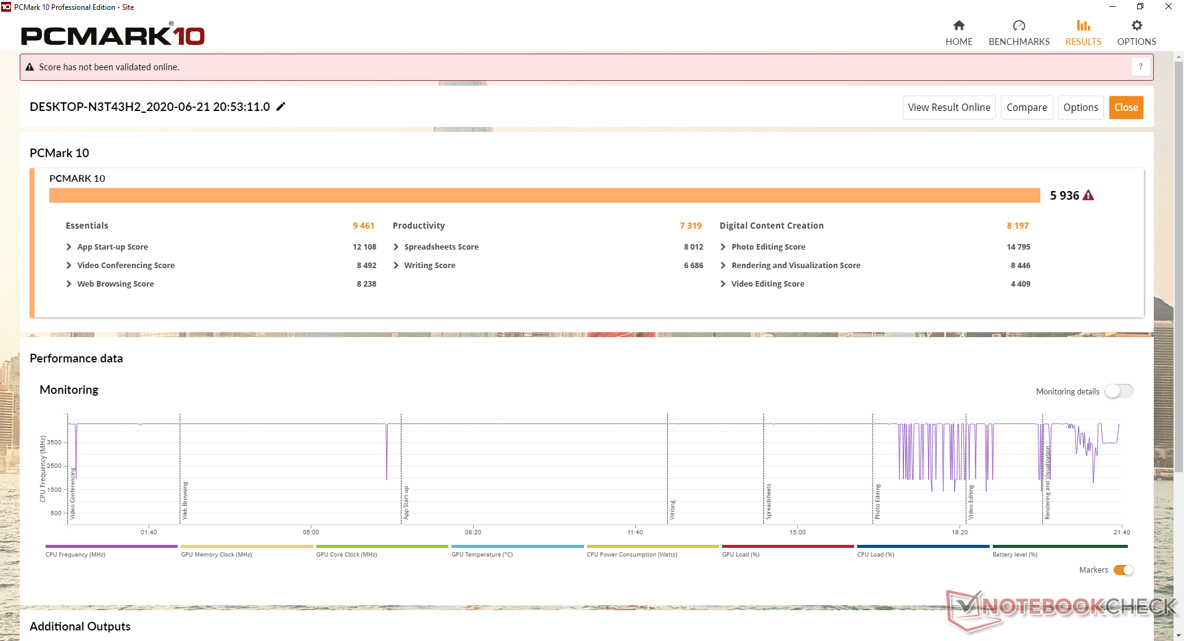Click the overall score 5 936
The width and height of the screenshot is (1184, 641).
tap(1064, 195)
